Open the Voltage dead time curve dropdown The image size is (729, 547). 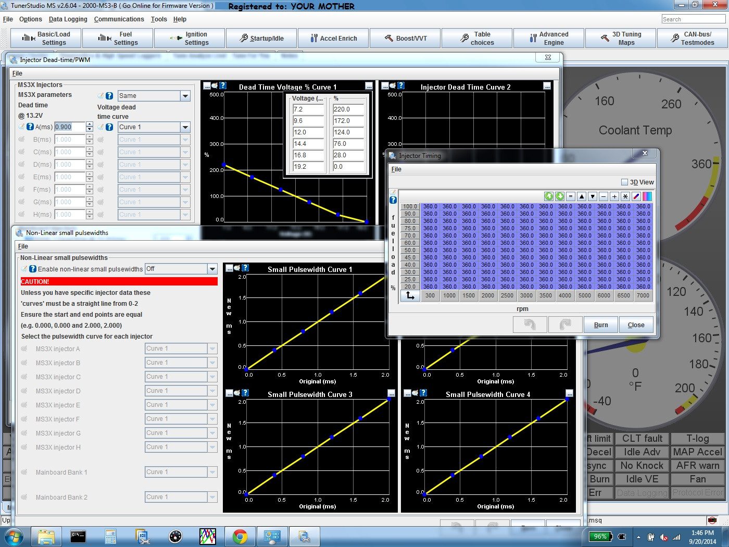tap(185, 127)
